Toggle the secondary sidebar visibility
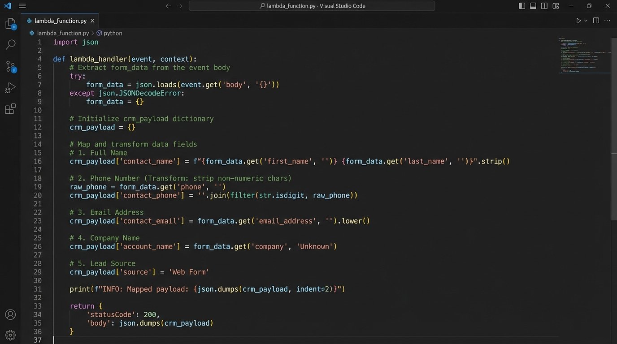Screen dimensions: 617x344 (544, 6)
